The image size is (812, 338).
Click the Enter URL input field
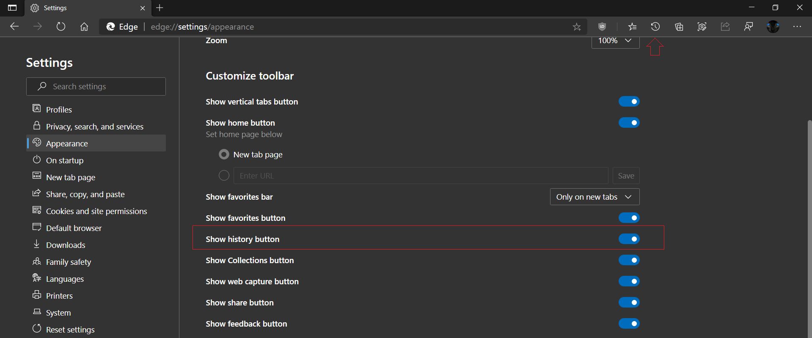421,176
